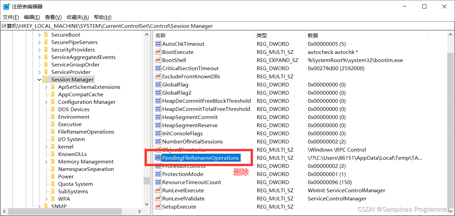
Task: Select the HeapDeCommitTotalFreeThreshold value name
Action: pos(206,109)
